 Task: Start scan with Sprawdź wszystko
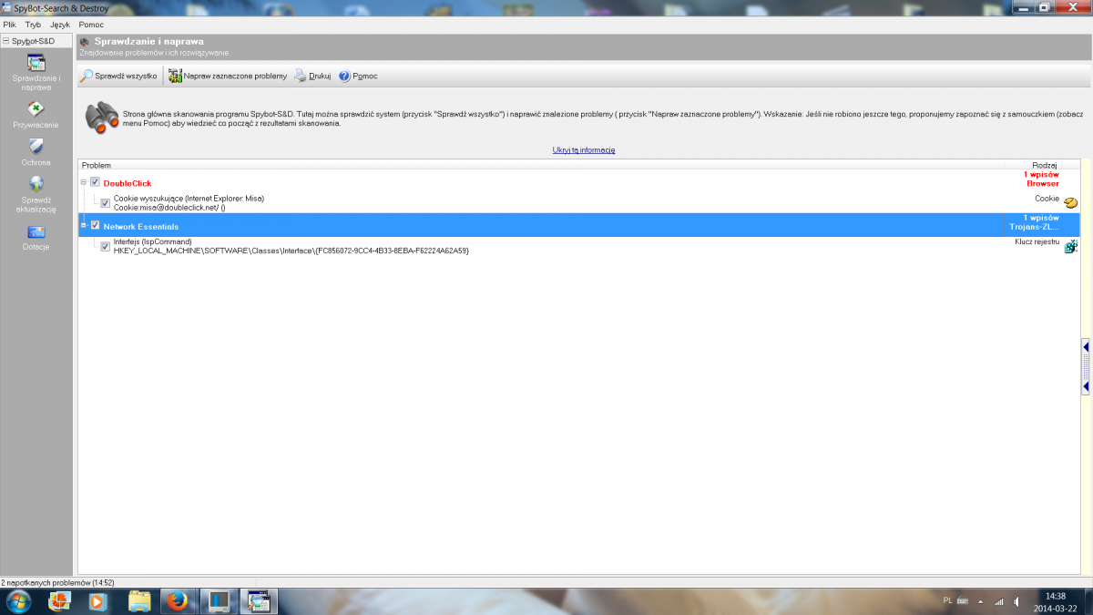coord(118,77)
